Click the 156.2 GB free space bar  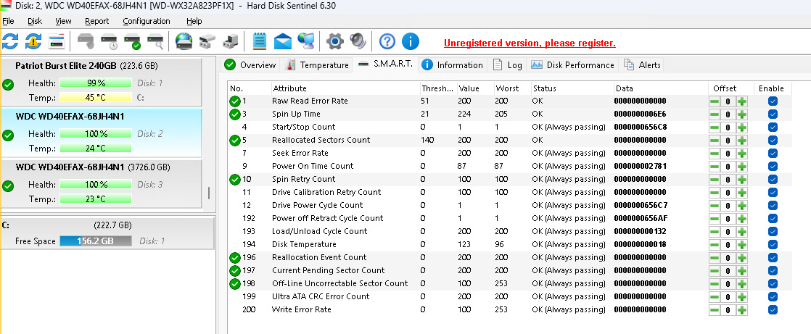[x=95, y=241]
